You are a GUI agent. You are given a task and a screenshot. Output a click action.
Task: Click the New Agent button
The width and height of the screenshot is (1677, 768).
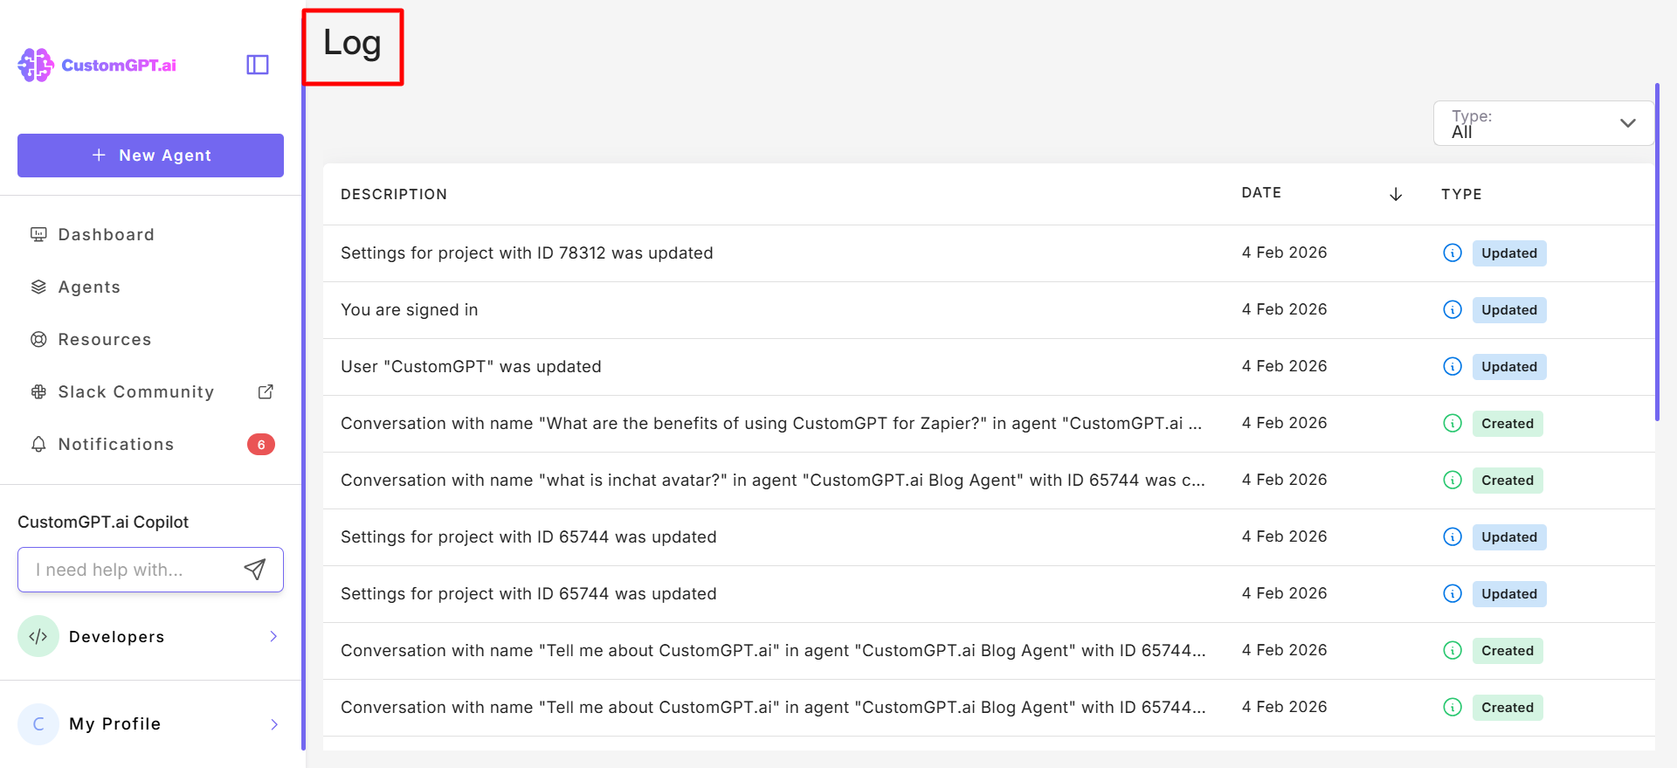[150, 156]
